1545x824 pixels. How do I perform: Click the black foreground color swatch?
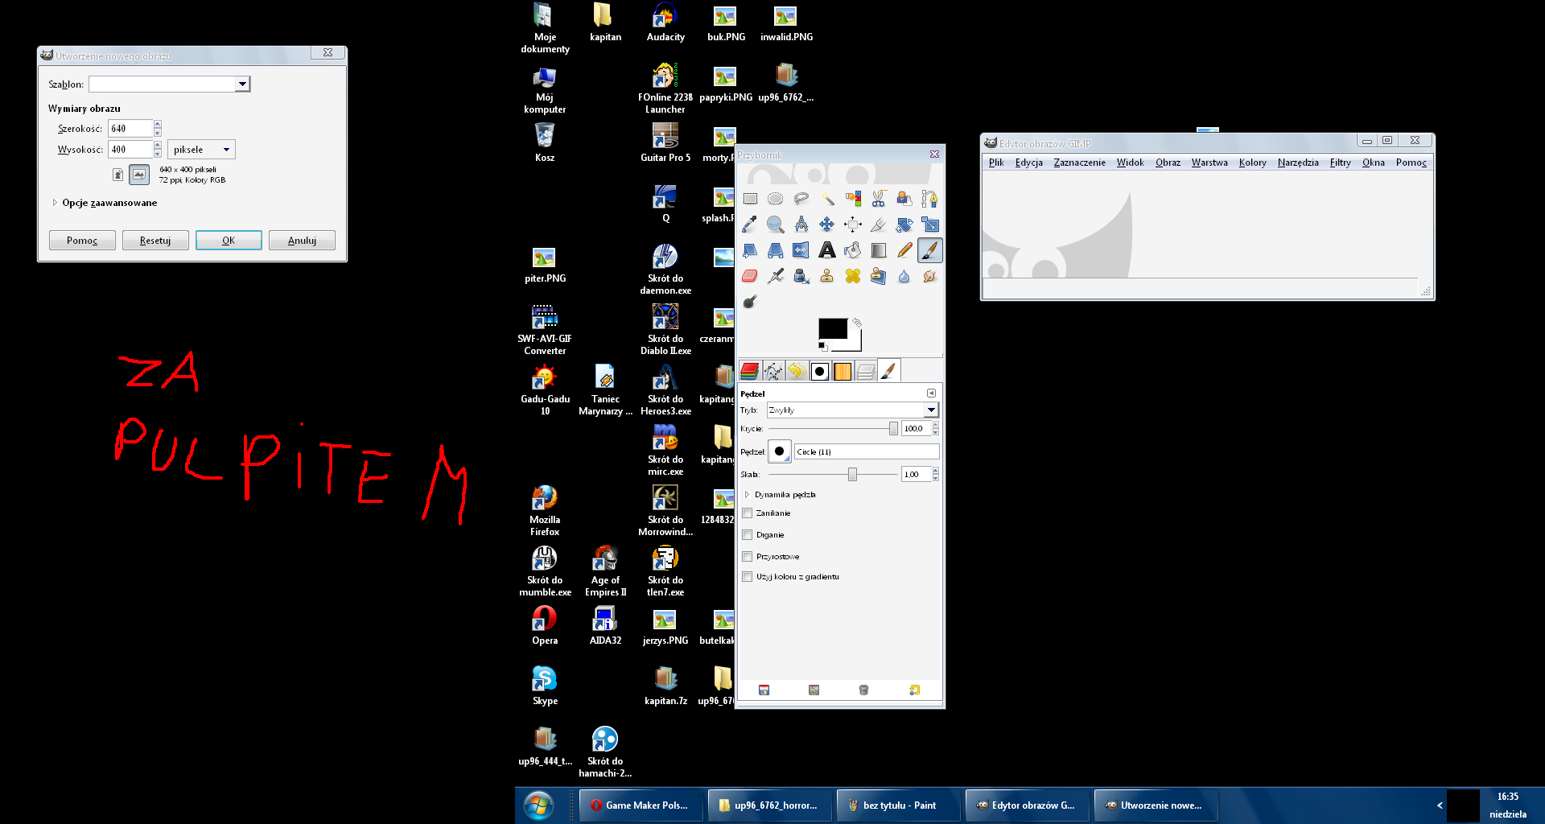[831, 328]
